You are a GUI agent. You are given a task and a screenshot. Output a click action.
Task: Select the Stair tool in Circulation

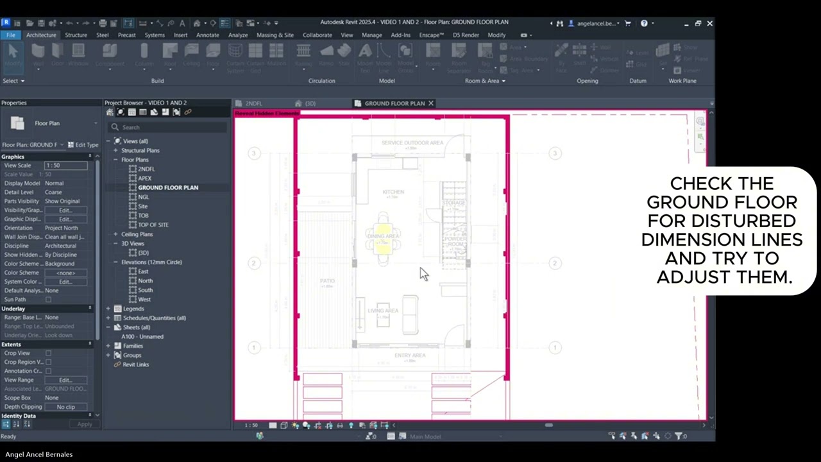click(344, 55)
